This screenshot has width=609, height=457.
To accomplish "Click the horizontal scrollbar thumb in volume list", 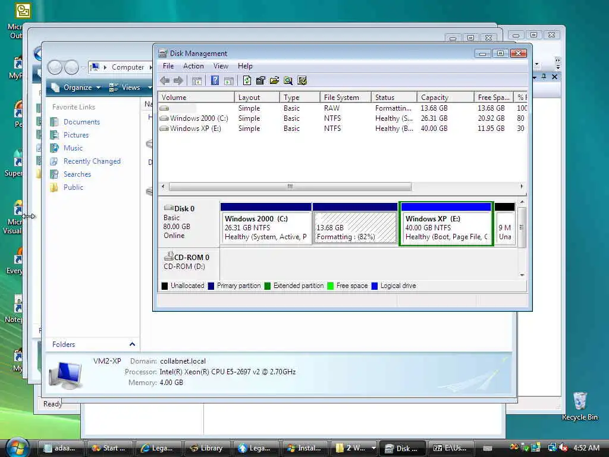I will (x=290, y=186).
